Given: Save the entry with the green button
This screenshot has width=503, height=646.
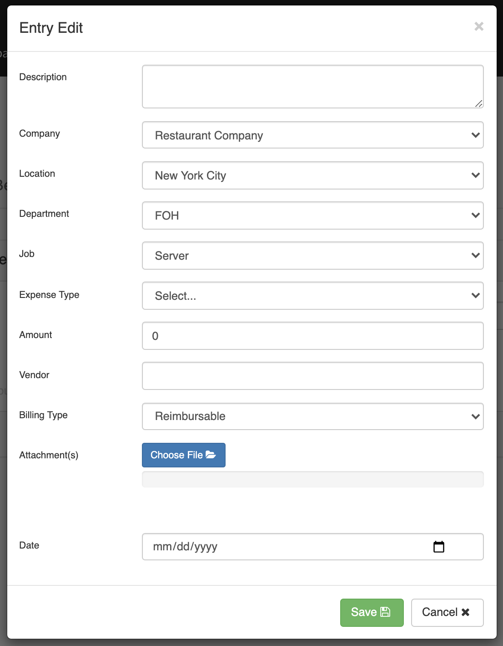Looking at the screenshot, I should point(372,612).
